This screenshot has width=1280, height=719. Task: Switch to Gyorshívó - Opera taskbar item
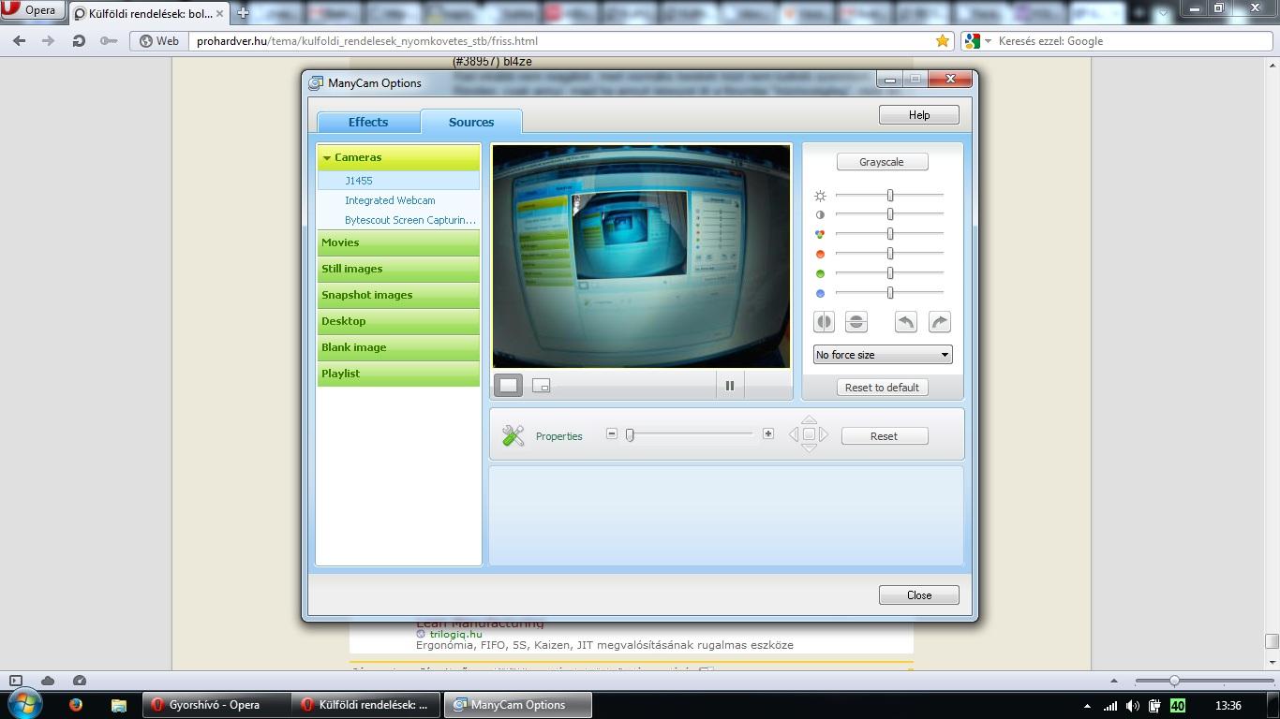(x=216, y=705)
